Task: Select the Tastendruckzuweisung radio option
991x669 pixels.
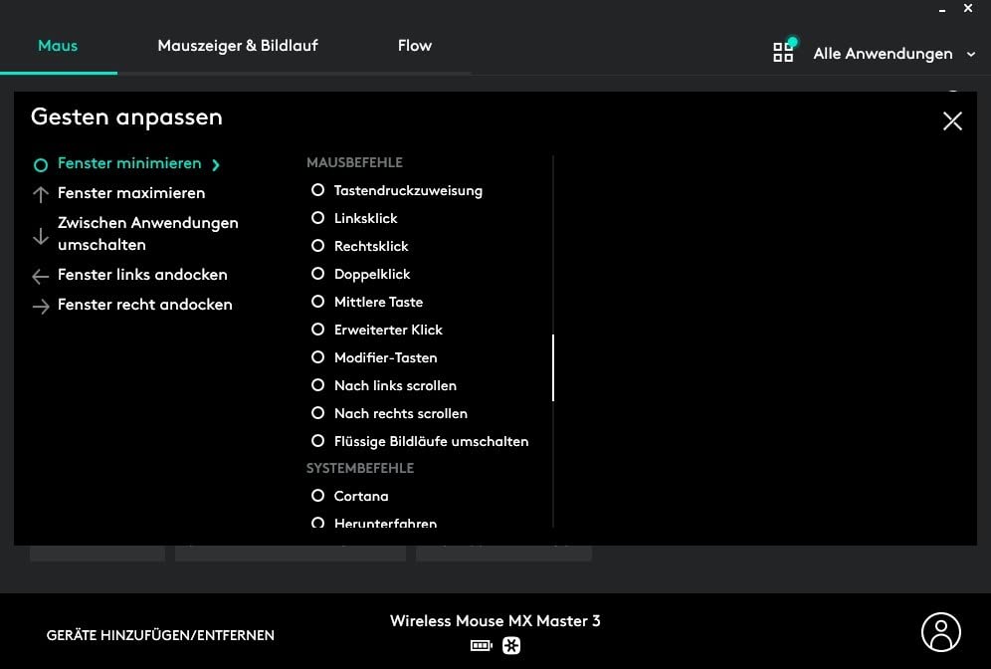Action: coord(318,190)
